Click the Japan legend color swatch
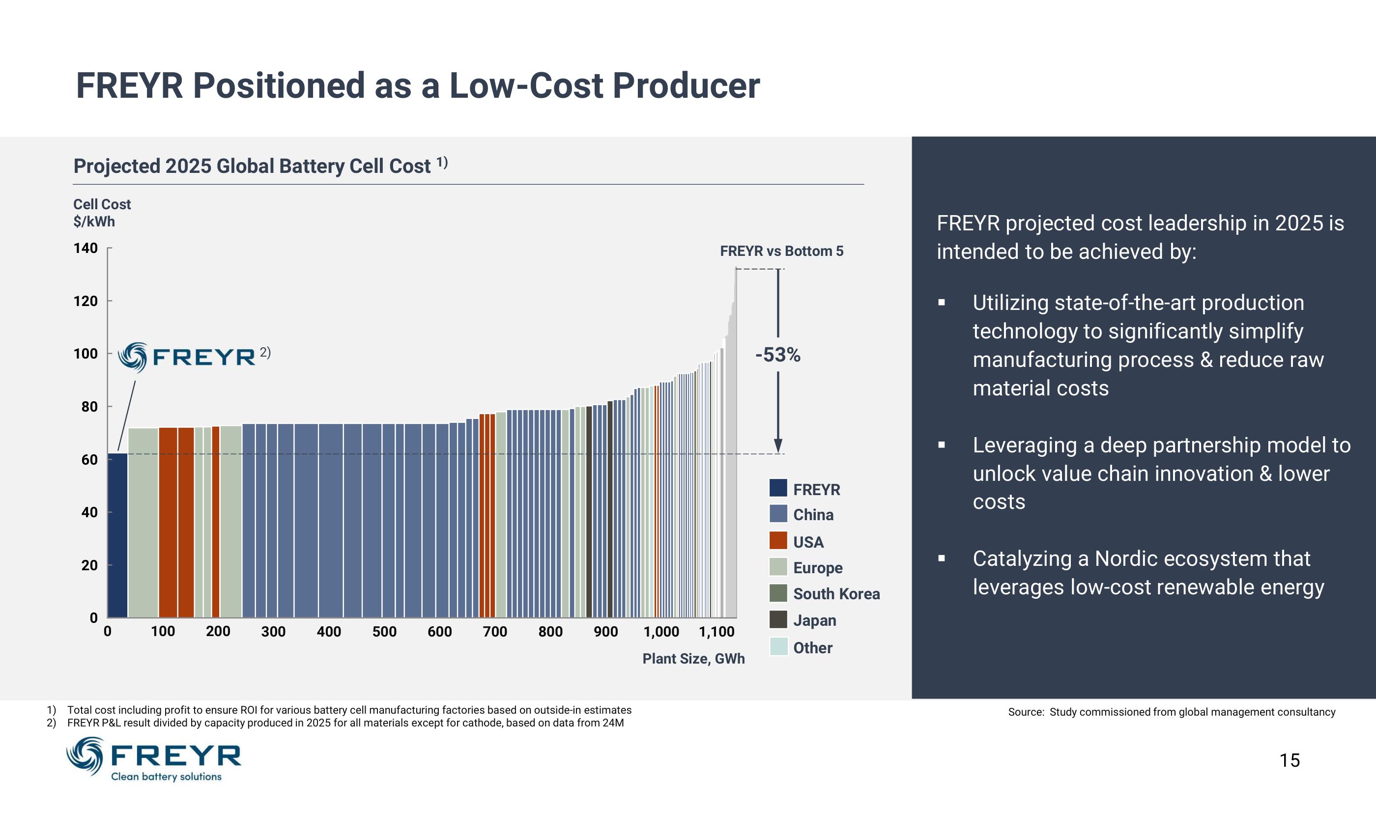 pos(778,619)
